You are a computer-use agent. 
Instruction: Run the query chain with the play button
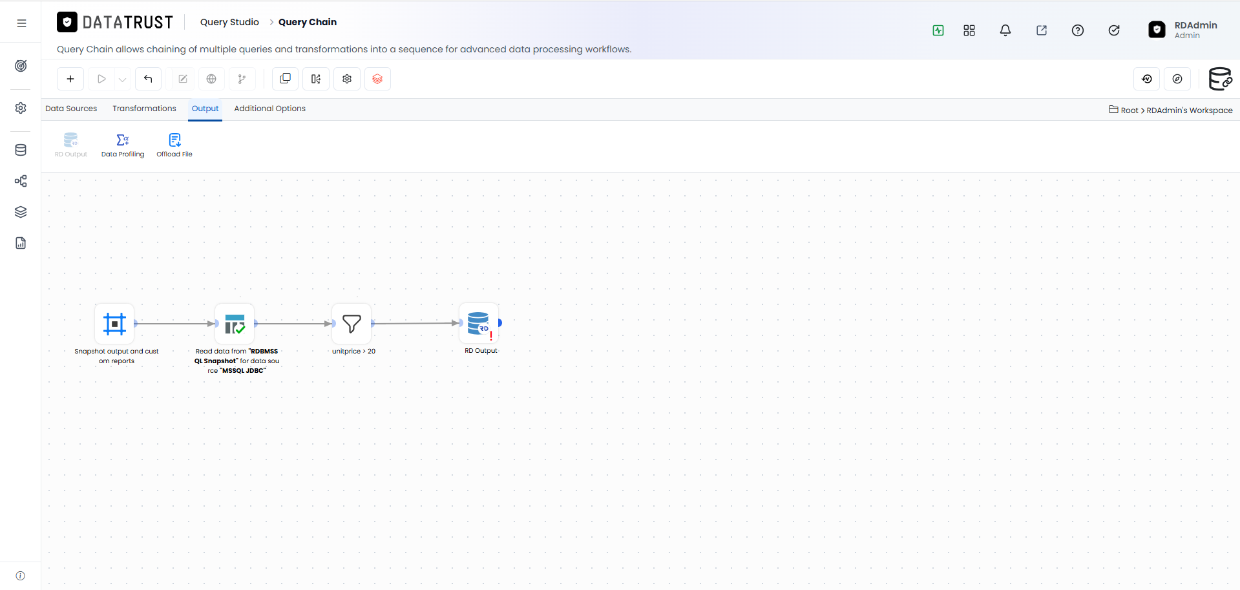(101, 79)
